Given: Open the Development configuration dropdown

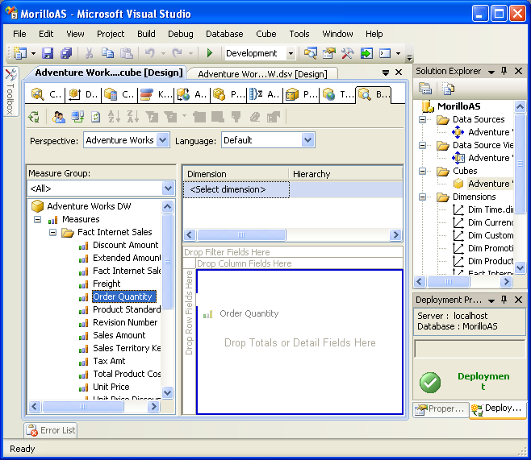Looking at the screenshot, I should pyautogui.click(x=291, y=53).
